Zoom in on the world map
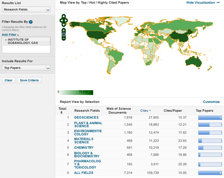 click(64, 30)
